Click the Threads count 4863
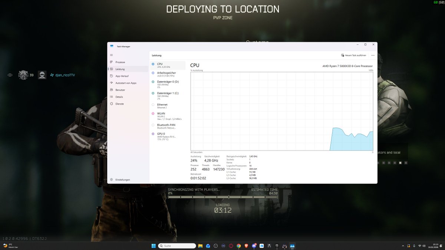The width and height of the screenshot is (445, 250). [206, 169]
